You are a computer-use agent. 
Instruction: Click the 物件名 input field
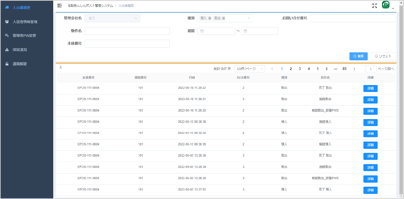[x=127, y=31]
